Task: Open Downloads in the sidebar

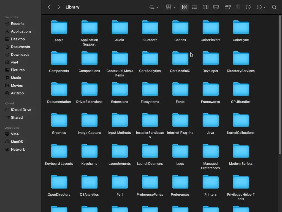Action: coord(20,55)
